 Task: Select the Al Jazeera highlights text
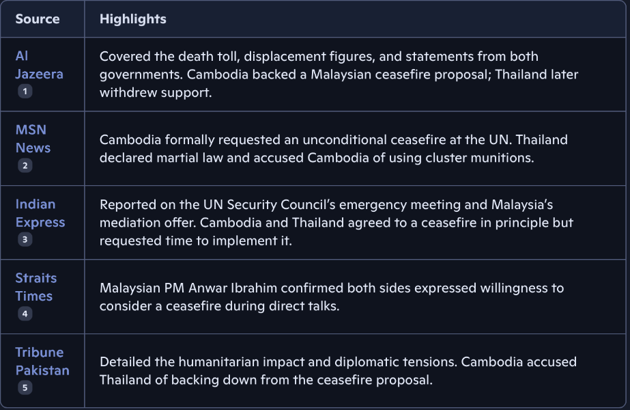(339, 74)
